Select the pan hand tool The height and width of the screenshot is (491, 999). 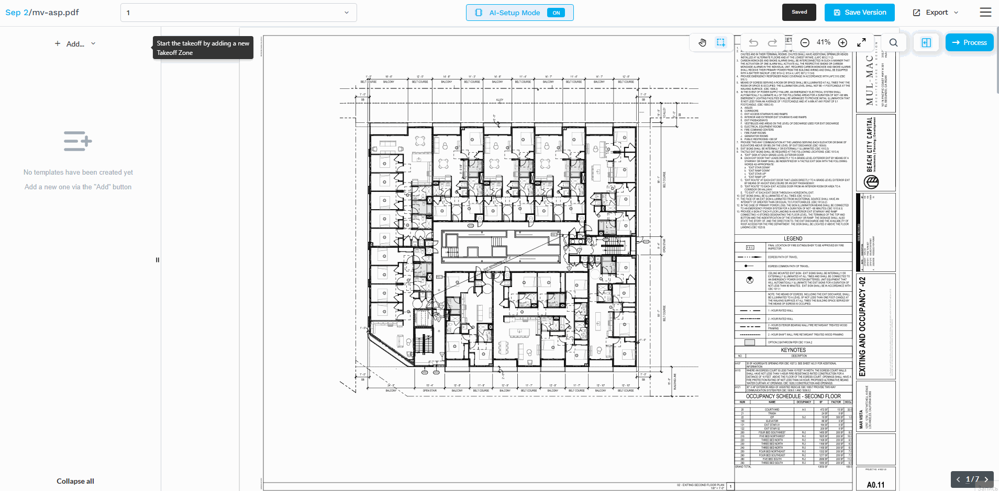(x=703, y=43)
